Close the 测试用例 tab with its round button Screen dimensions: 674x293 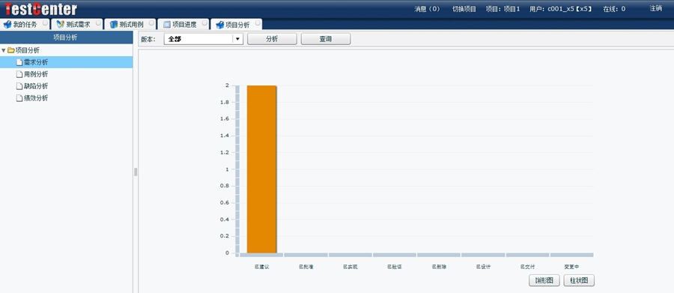click(152, 22)
